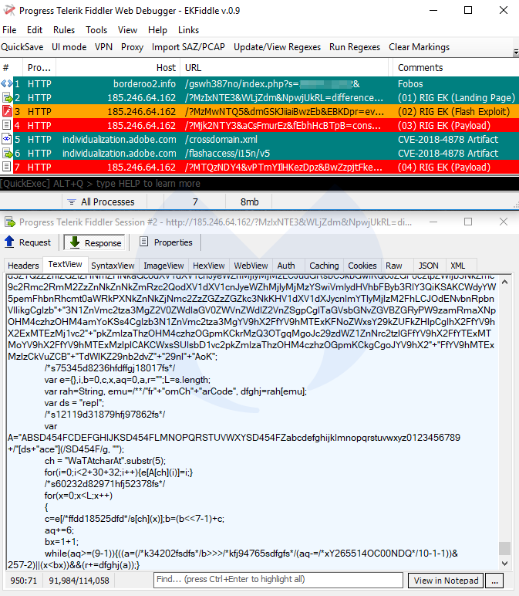Sort by the Host column header
Screen dimensions: 519x596
118,68
